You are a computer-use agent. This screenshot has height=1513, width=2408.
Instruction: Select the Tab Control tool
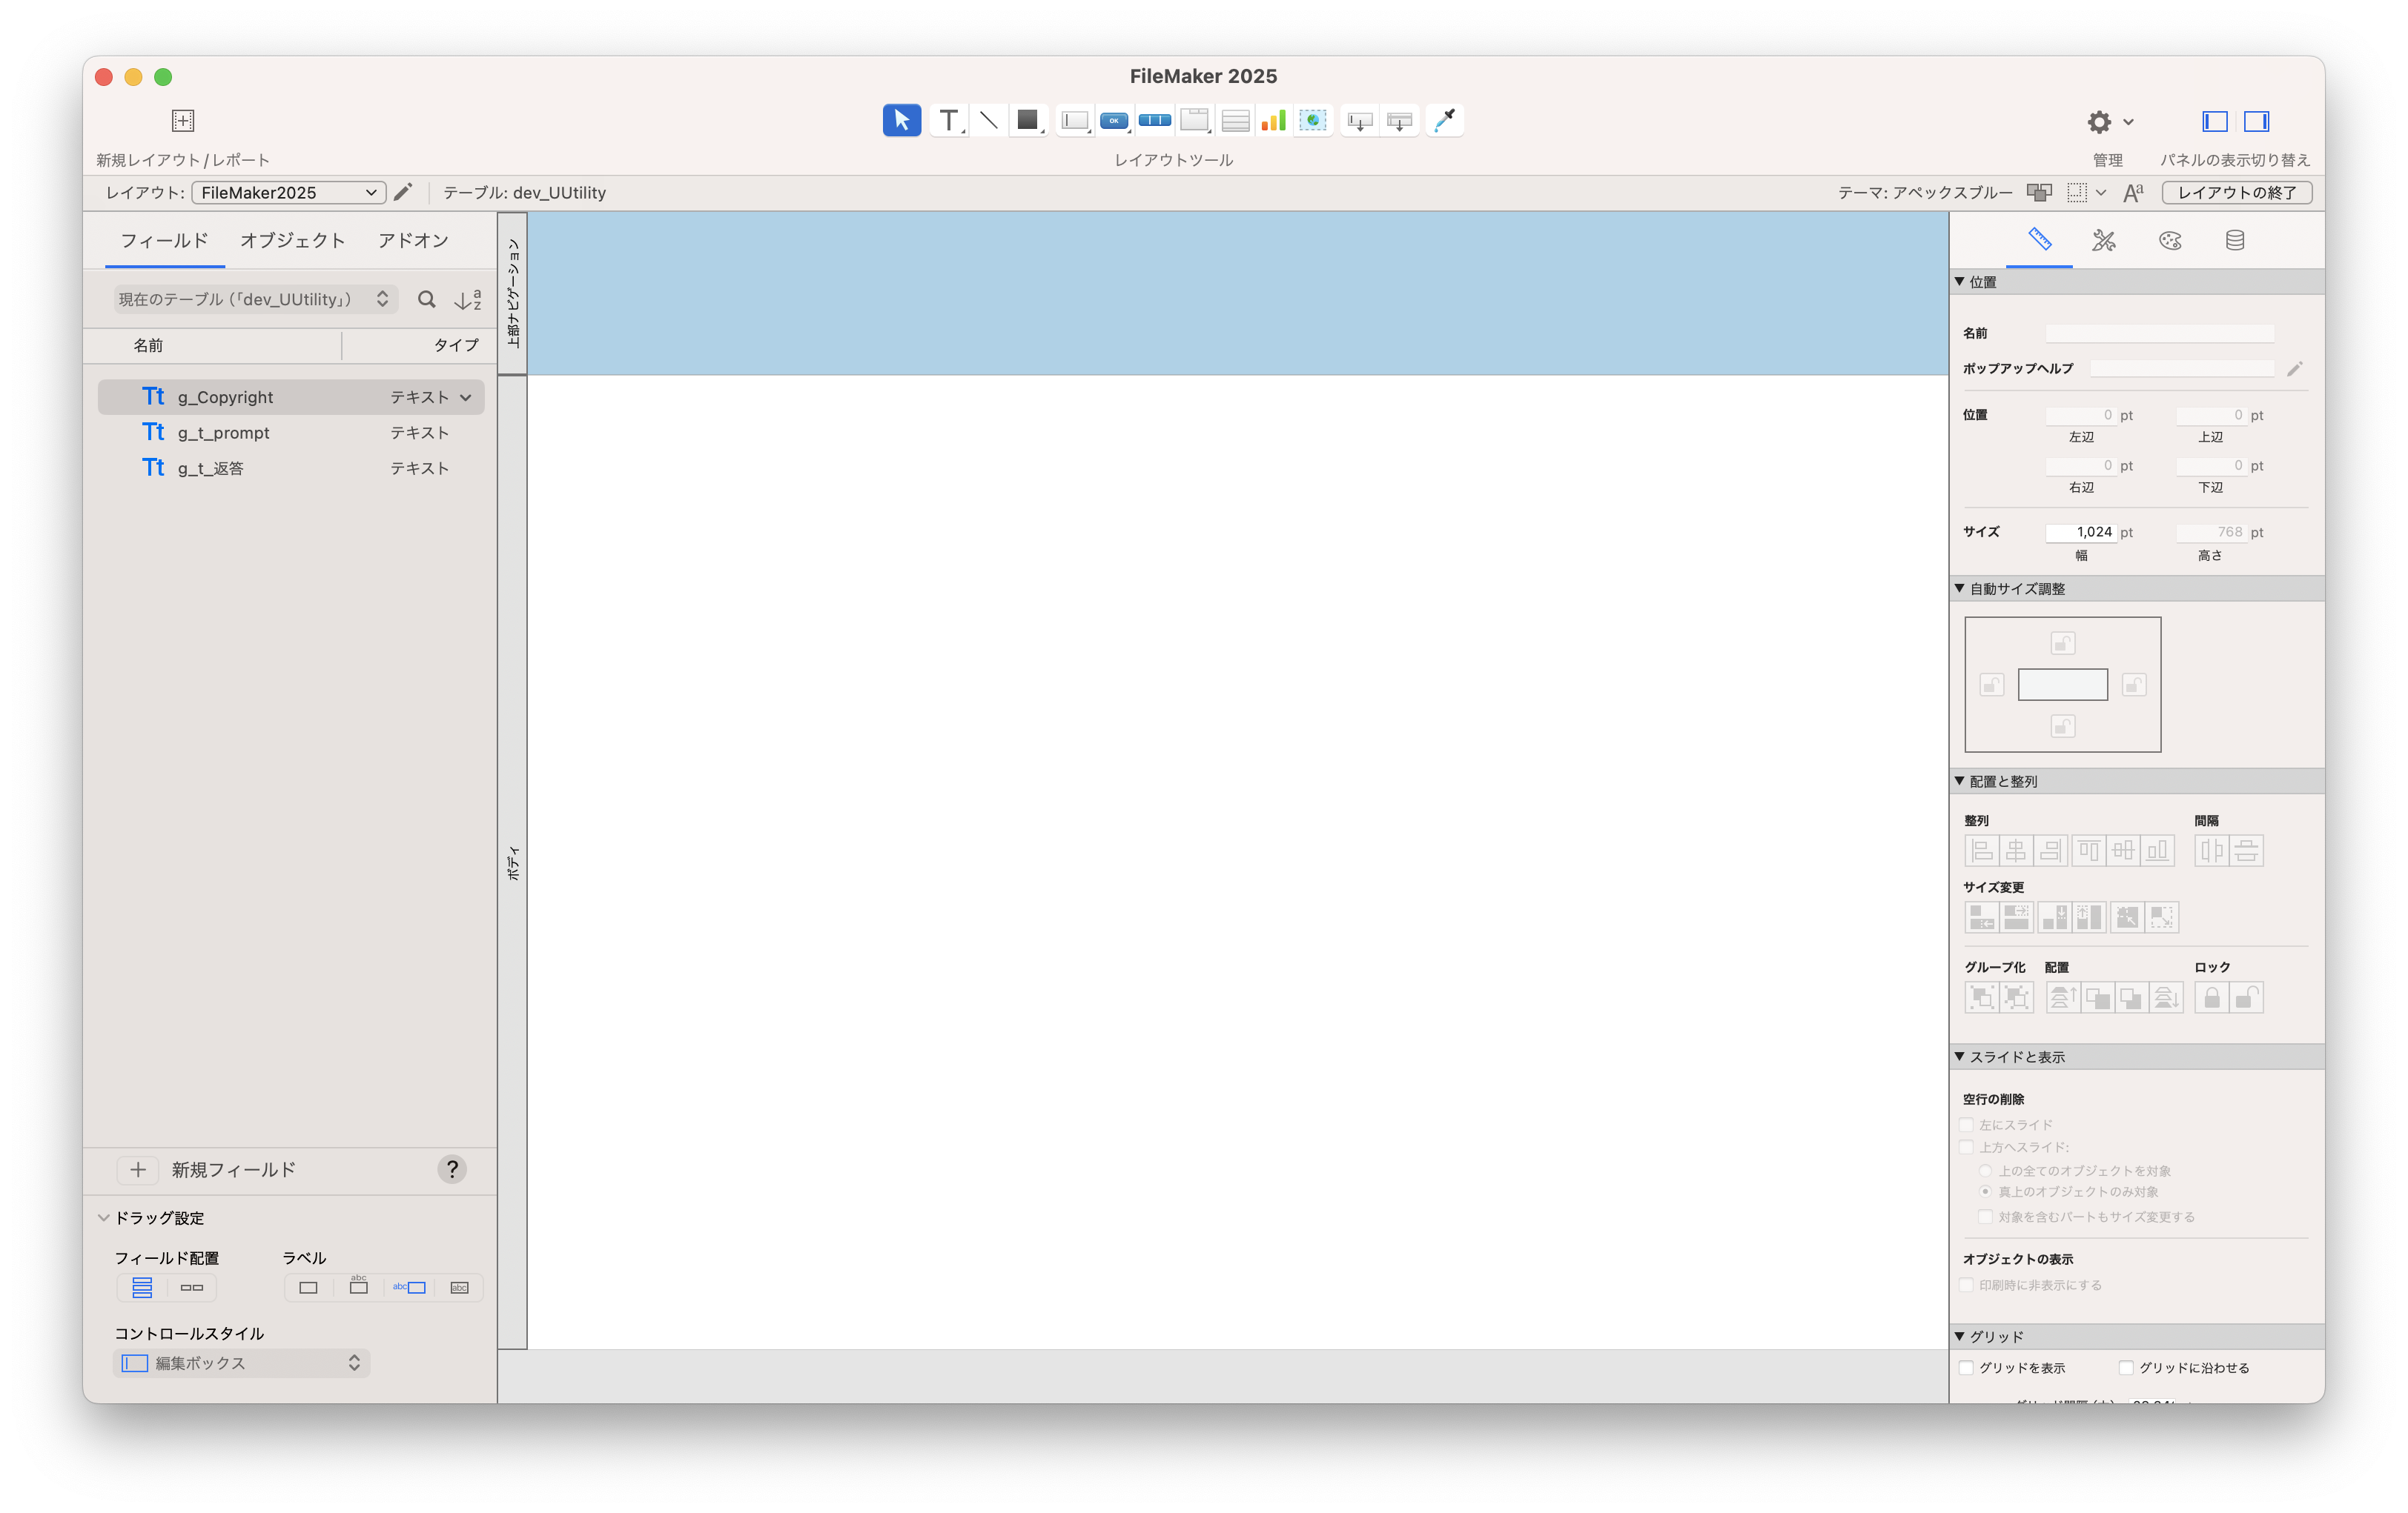[1194, 120]
